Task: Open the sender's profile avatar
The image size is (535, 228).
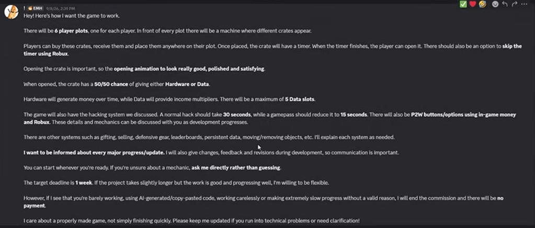Action: [11, 12]
